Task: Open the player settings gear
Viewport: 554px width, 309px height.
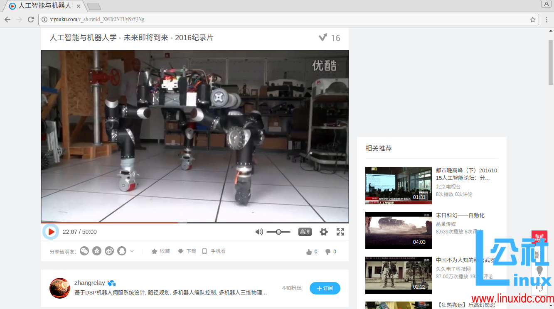Action: pyautogui.click(x=324, y=232)
